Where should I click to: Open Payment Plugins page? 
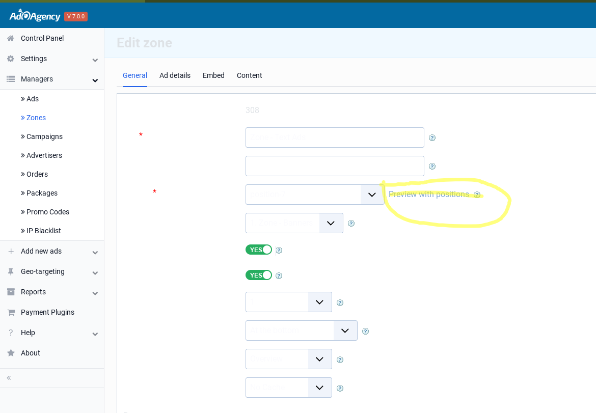47,312
